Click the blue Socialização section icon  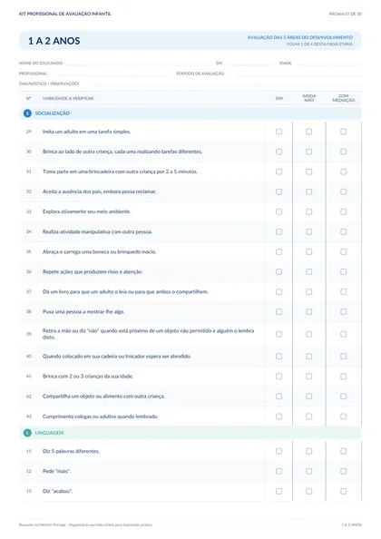tap(27, 113)
